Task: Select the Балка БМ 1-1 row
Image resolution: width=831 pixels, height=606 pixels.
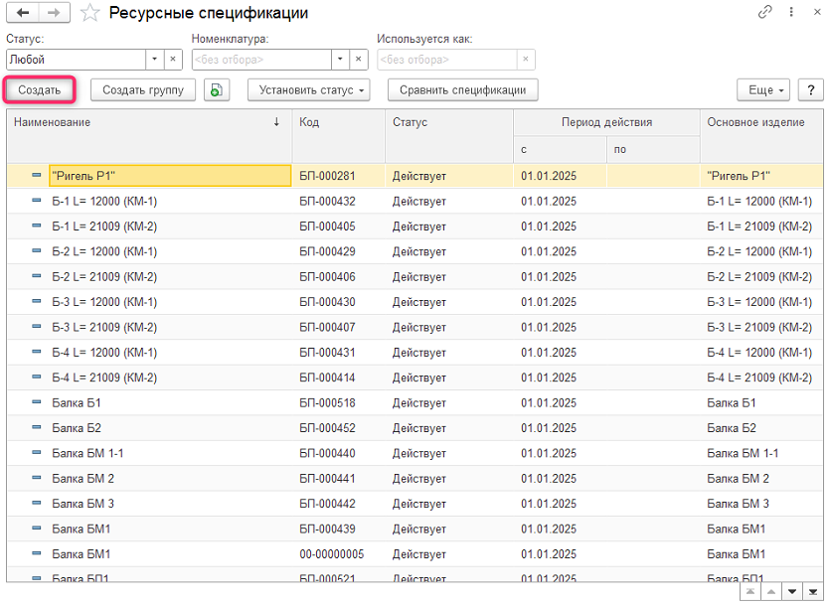Action: [87, 453]
